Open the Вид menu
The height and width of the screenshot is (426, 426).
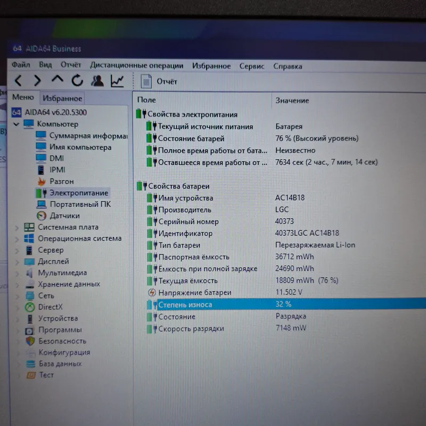45,65
